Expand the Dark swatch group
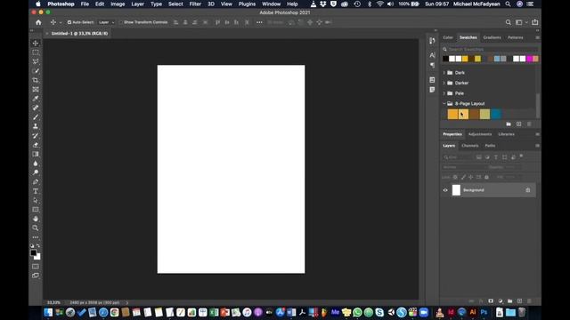Image resolution: width=570 pixels, height=320 pixels. [444, 73]
